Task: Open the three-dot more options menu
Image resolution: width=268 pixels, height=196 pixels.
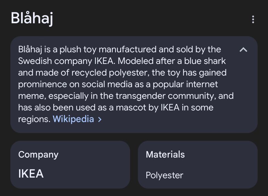Action: (x=253, y=19)
